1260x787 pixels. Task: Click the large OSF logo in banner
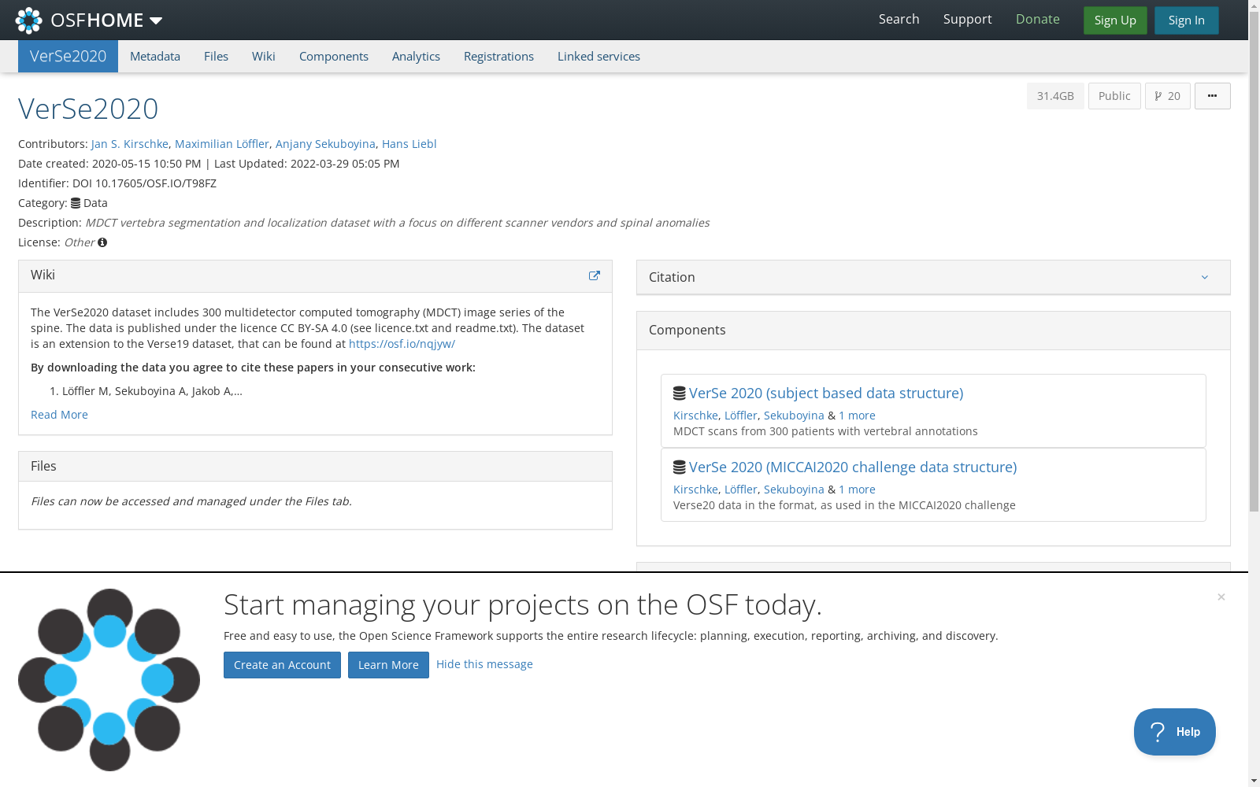coord(109,680)
